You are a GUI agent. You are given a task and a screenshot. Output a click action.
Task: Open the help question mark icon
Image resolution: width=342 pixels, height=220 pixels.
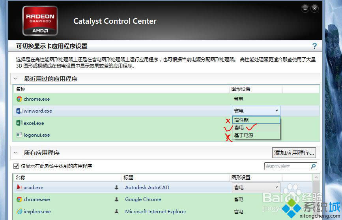(x=314, y=46)
